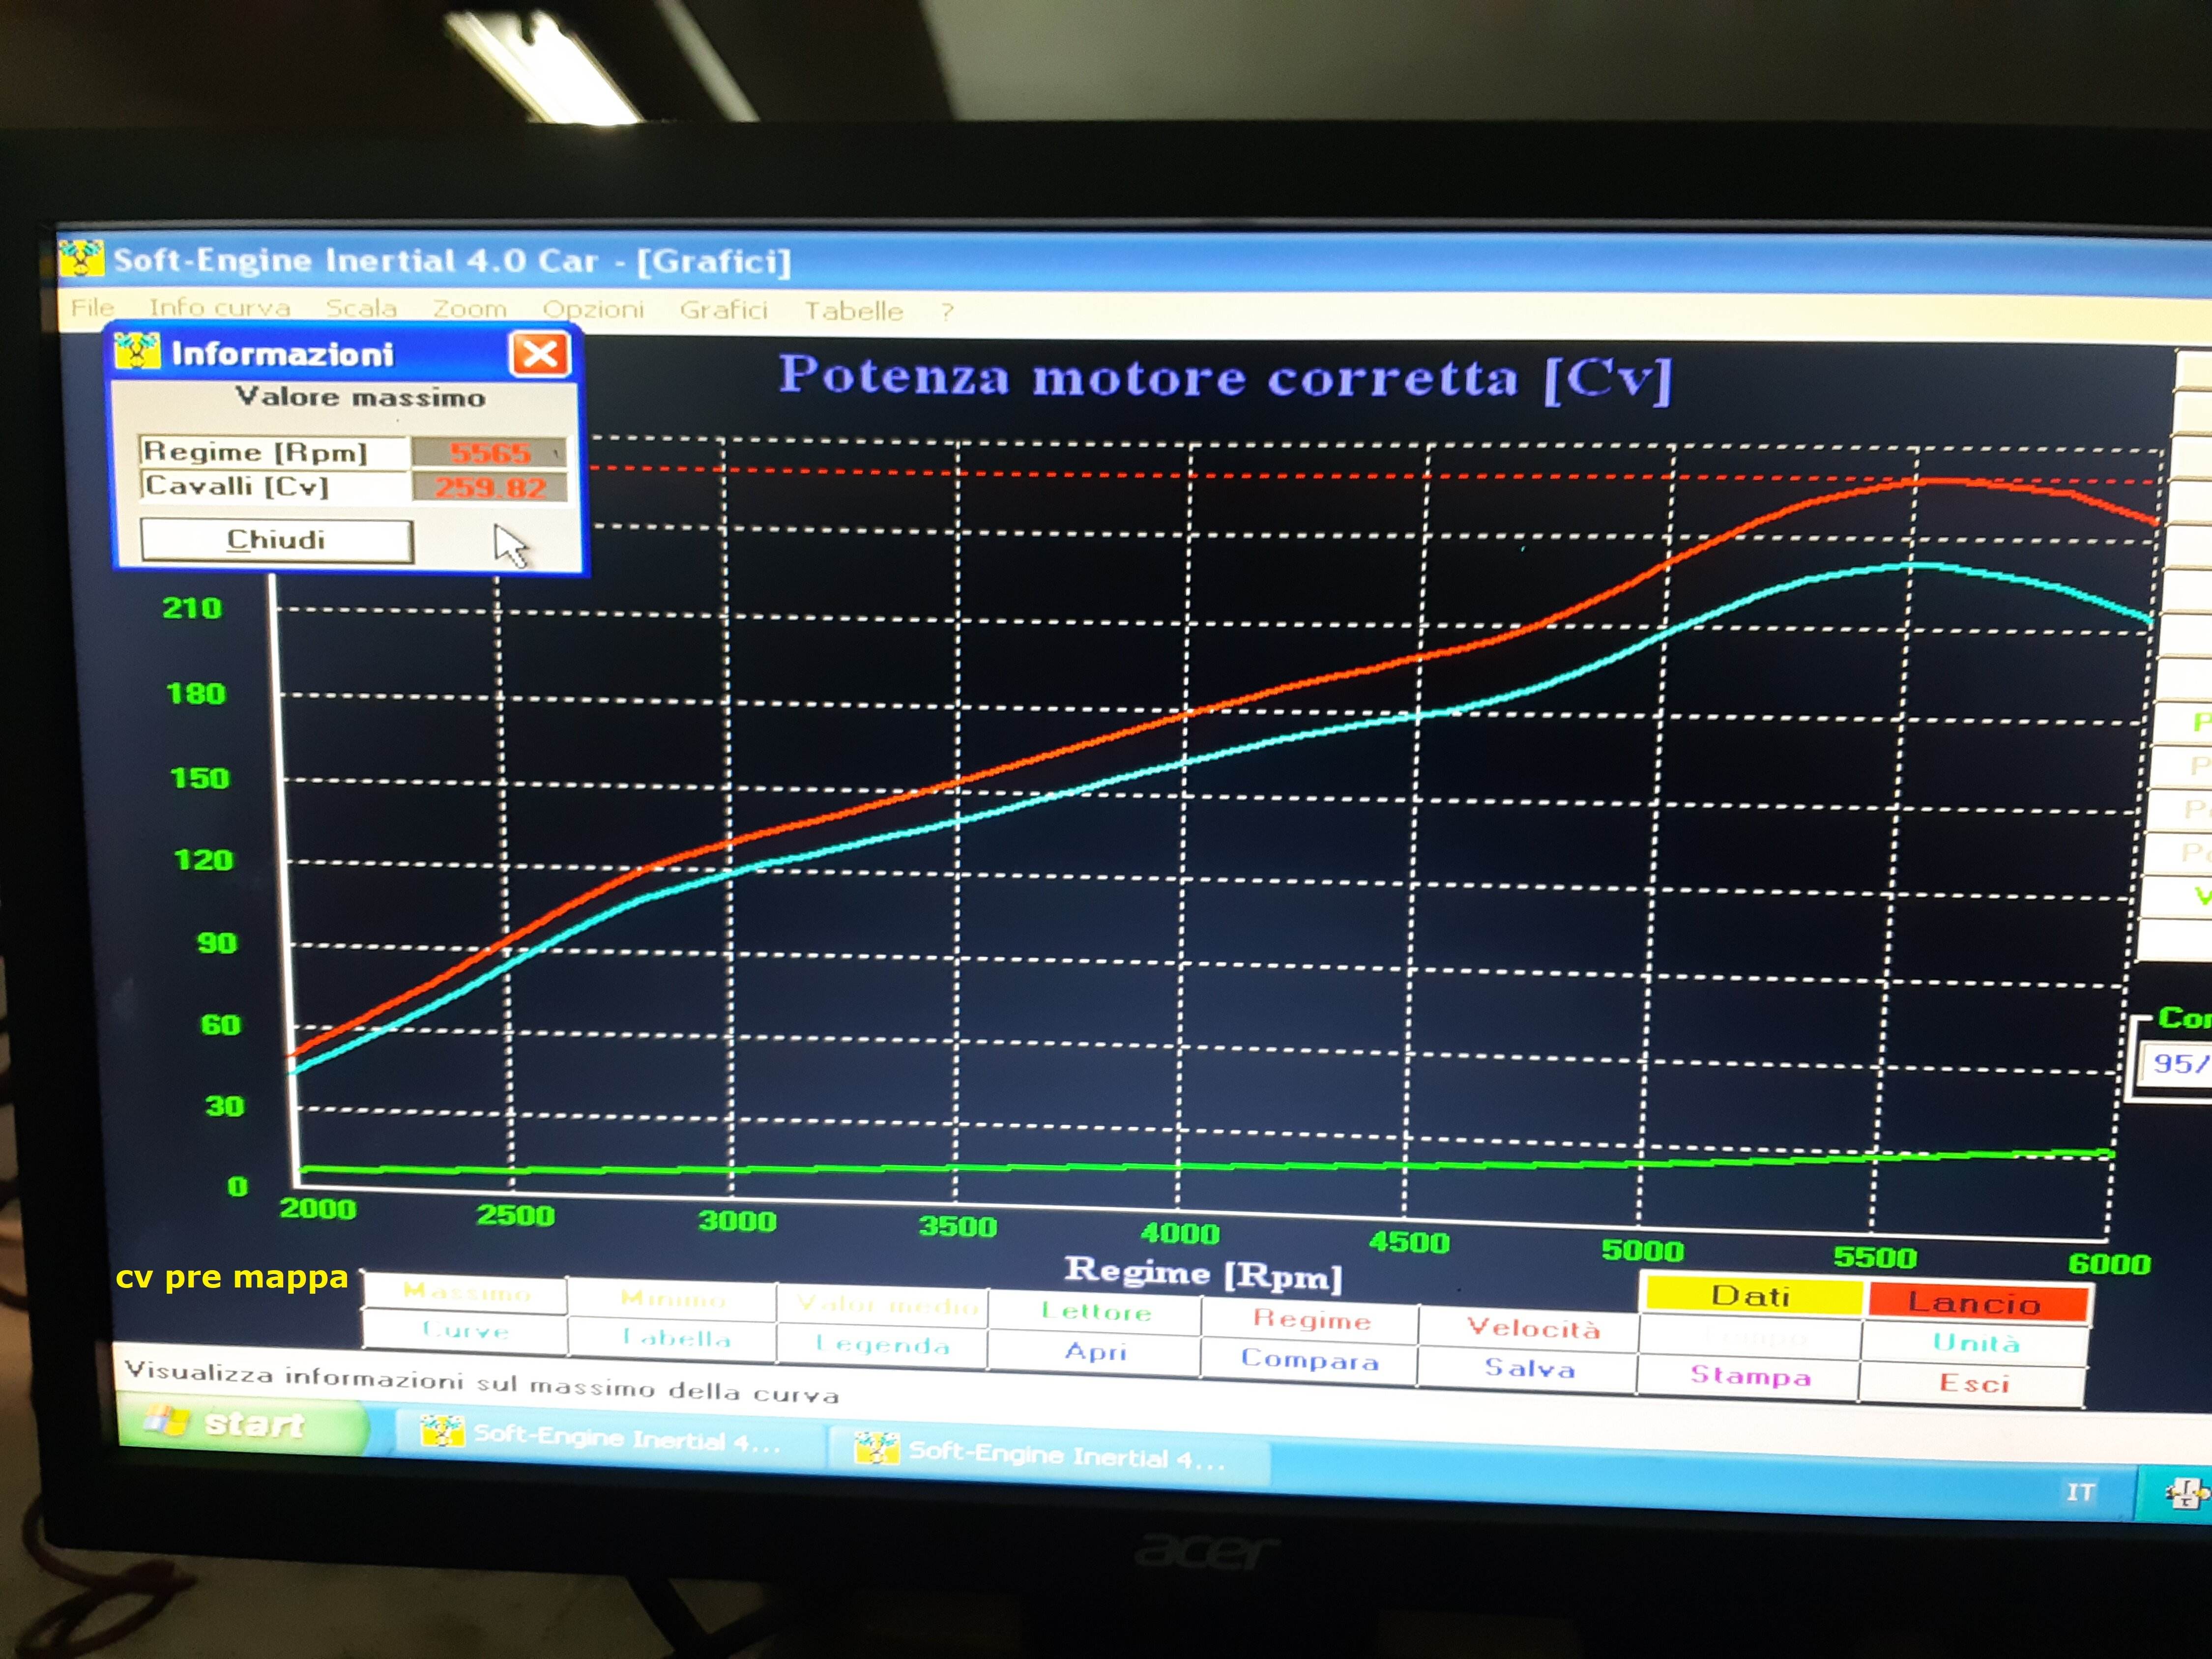Click the Valore massimo heading
2212x1659 pixels.
click(360, 397)
